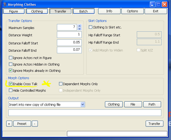The height and width of the screenshot is (140, 171).
Task: Switch to the Clothing tab
Action: point(37,11)
